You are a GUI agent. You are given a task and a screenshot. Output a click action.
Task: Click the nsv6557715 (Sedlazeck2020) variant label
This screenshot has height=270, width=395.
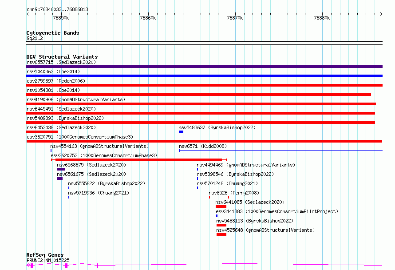coord(61,62)
